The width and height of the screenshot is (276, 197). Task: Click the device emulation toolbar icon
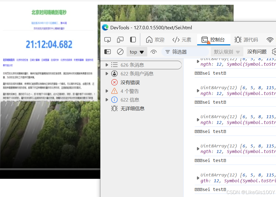coord(120,39)
